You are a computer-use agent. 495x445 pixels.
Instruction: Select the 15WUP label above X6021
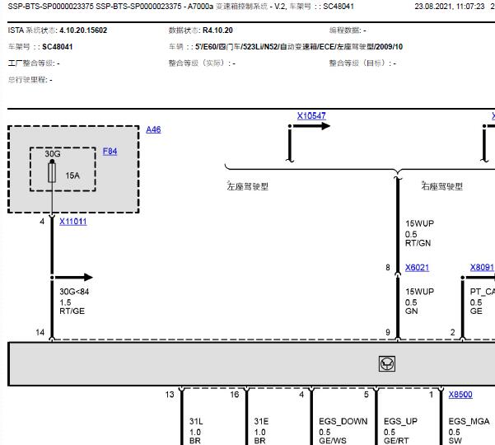point(419,223)
